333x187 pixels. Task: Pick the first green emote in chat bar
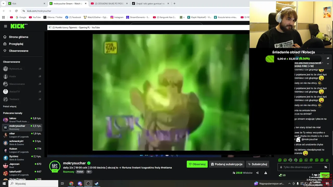tap(280, 160)
